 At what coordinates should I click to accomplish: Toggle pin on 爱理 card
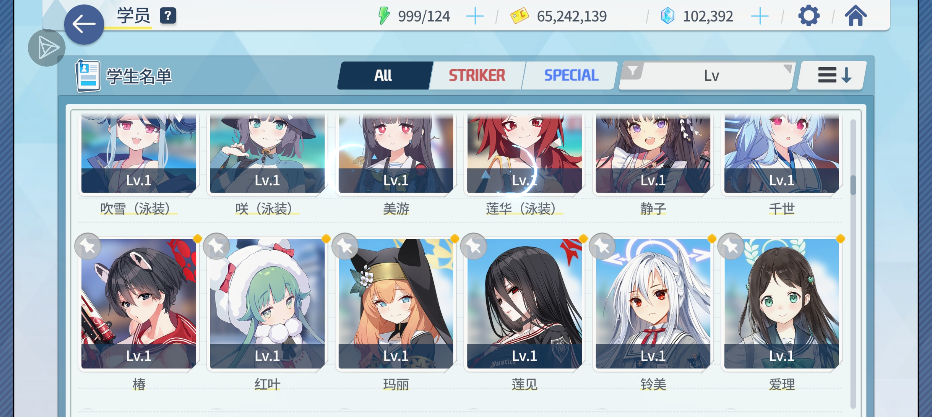click(731, 247)
